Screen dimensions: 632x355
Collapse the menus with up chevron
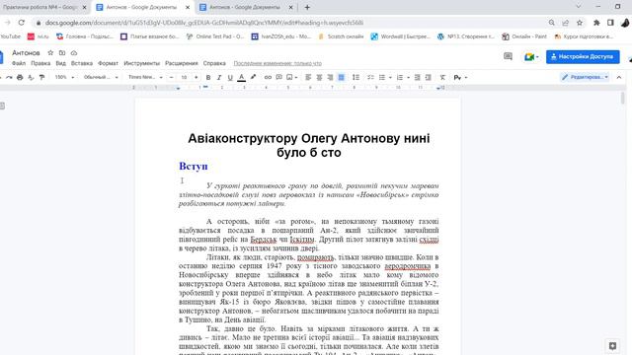tap(619, 77)
